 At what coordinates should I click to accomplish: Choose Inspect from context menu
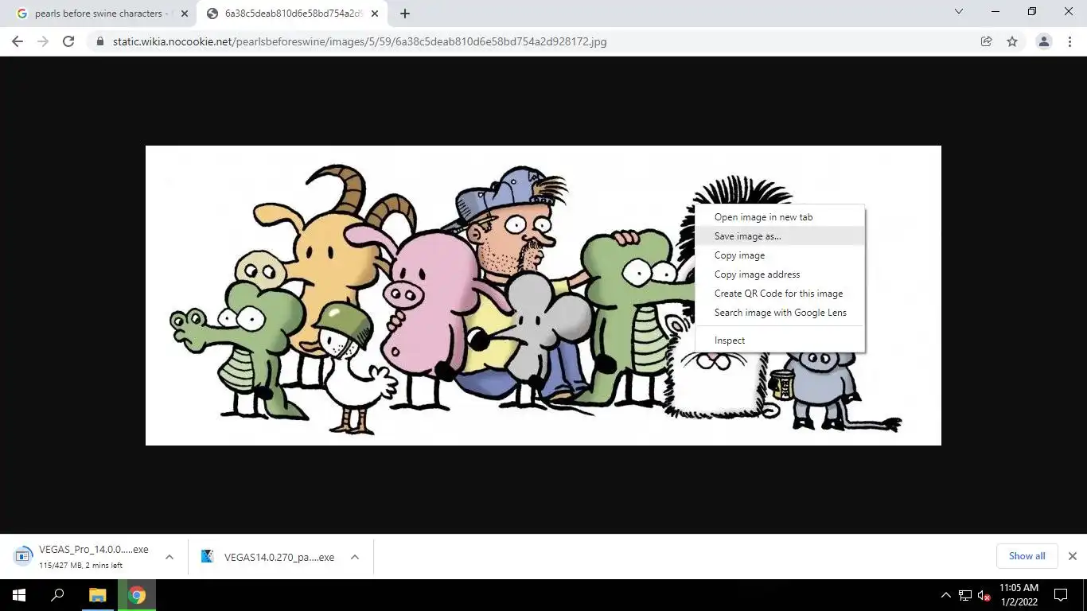pos(780,341)
